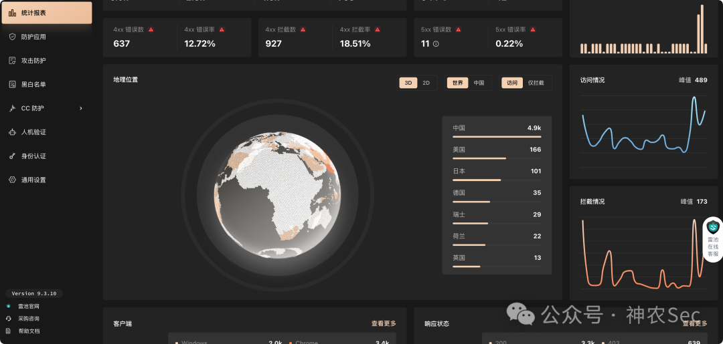
Task: Click the warning triangle beside 4xx 拦截数
Action: (x=303, y=29)
